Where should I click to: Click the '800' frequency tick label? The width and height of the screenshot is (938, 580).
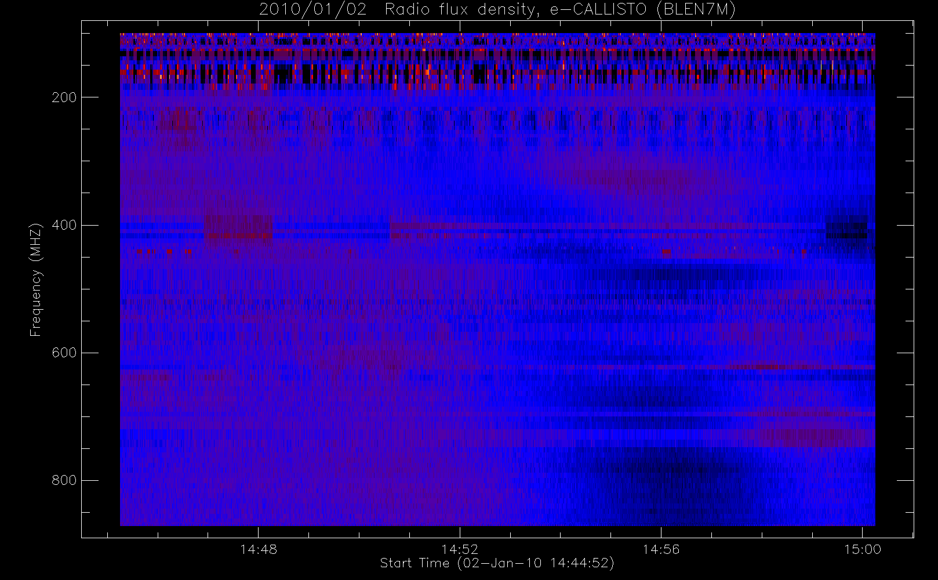[x=64, y=480]
